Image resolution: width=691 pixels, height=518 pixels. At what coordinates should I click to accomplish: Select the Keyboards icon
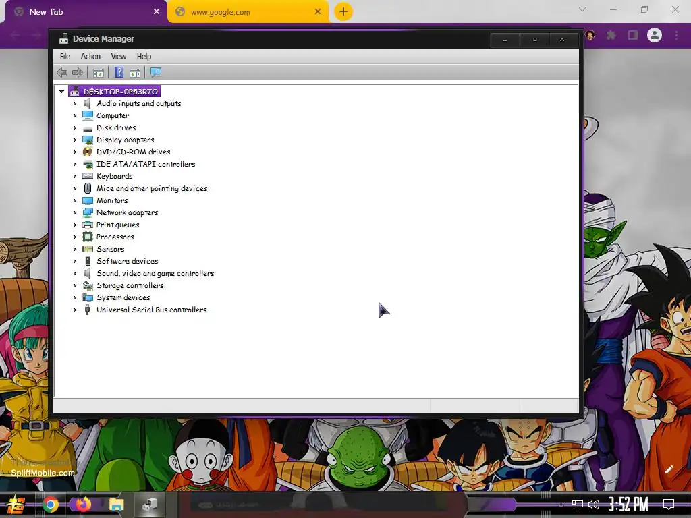pos(88,176)
